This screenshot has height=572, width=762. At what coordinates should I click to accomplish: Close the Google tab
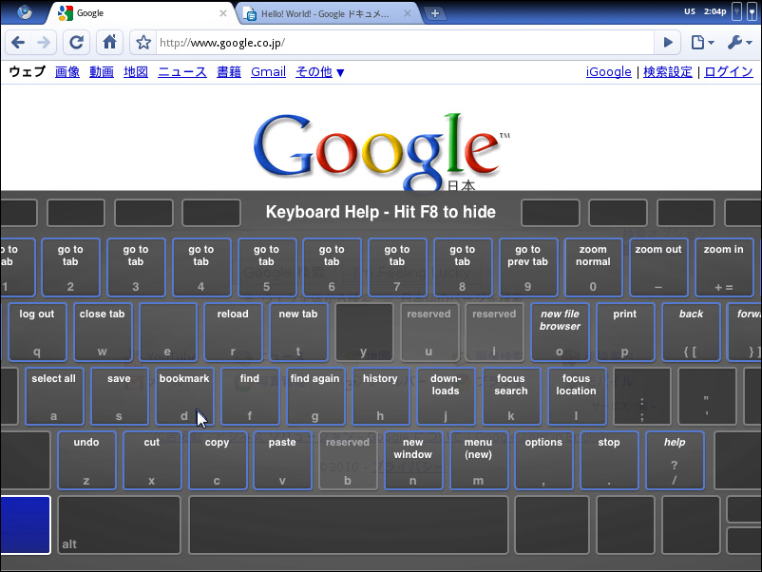pos(223,13)
